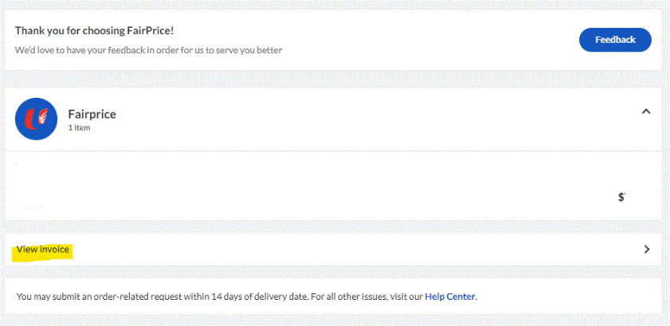The image size is (670, 326).
Task: Click the blue Feedback button
Action: point(614,40)
